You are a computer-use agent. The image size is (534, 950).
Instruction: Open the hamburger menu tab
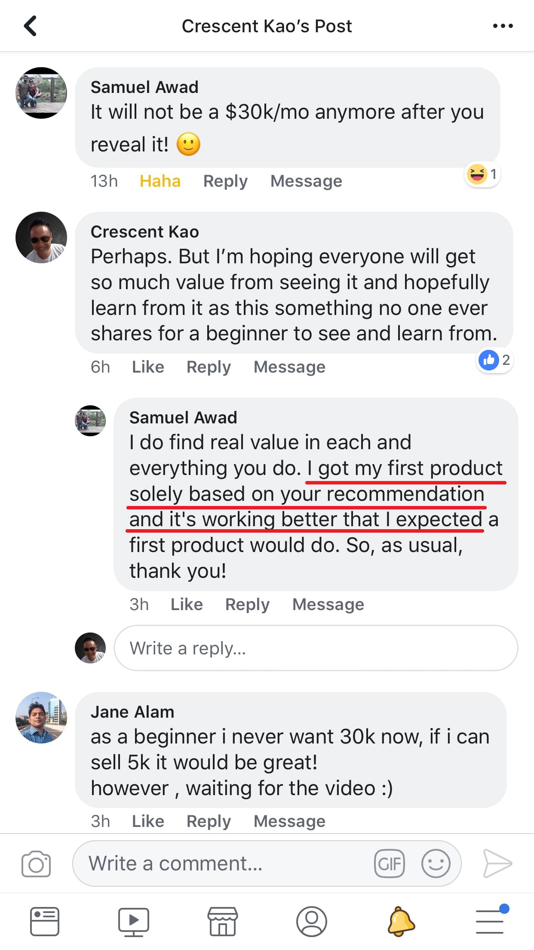click(490, 921)
